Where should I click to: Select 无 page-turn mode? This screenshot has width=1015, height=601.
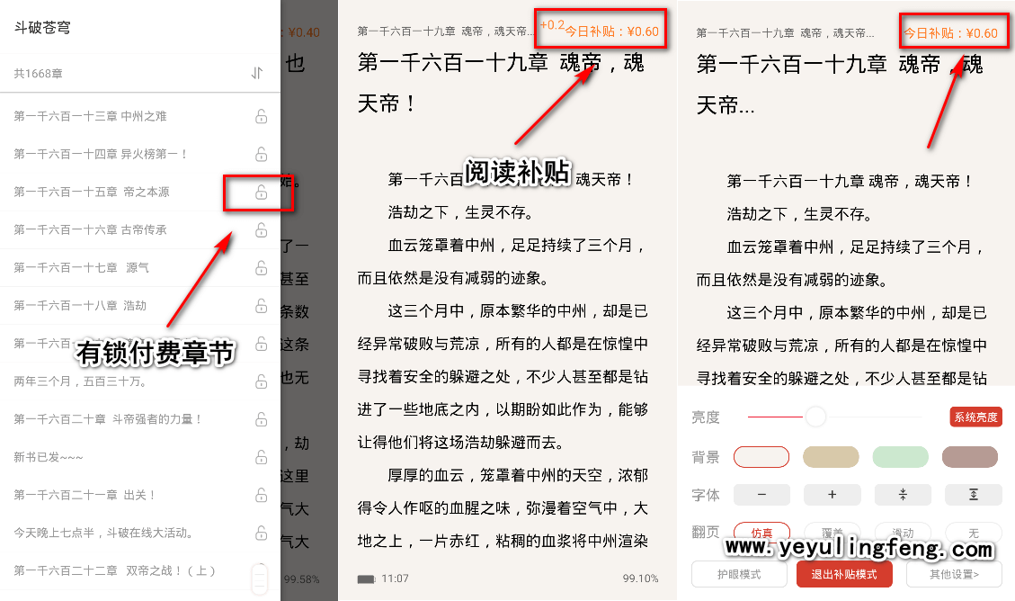973,533
